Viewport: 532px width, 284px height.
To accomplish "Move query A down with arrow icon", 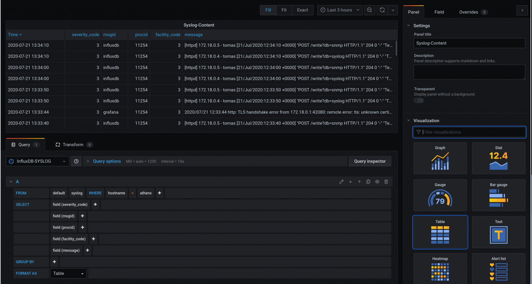I will 350,181.
